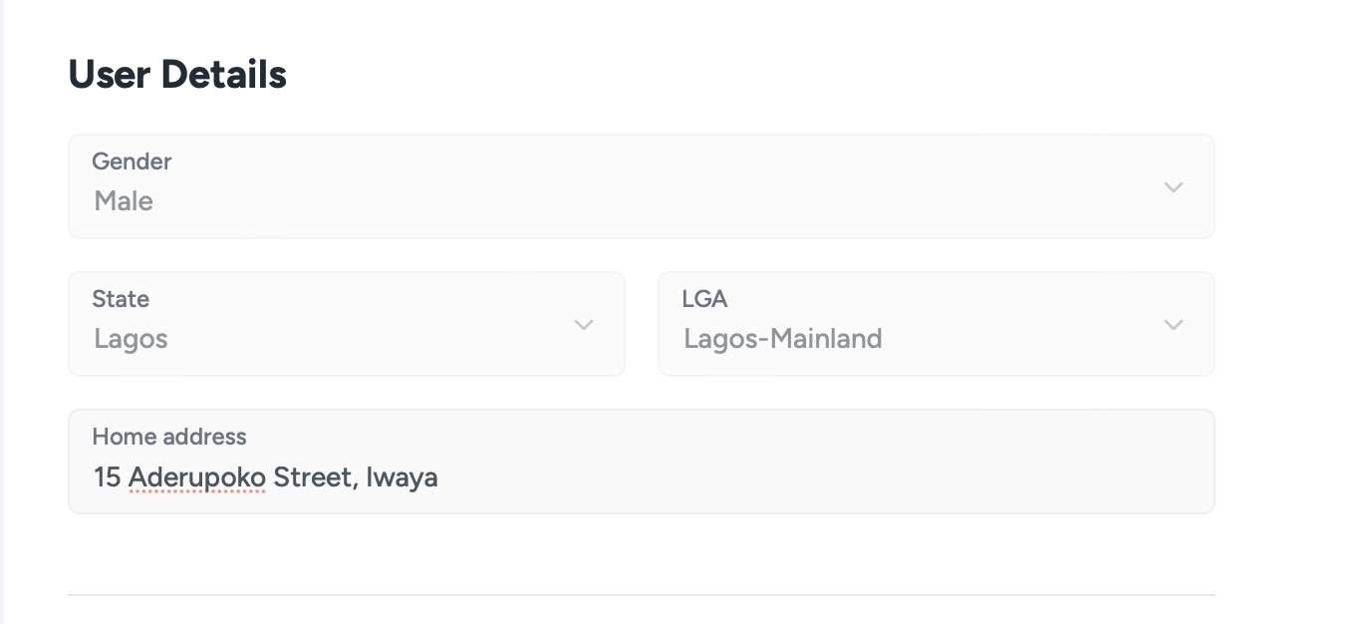Open the LGA dropdown
1361x624 pixels.
(x=936, y=325)
